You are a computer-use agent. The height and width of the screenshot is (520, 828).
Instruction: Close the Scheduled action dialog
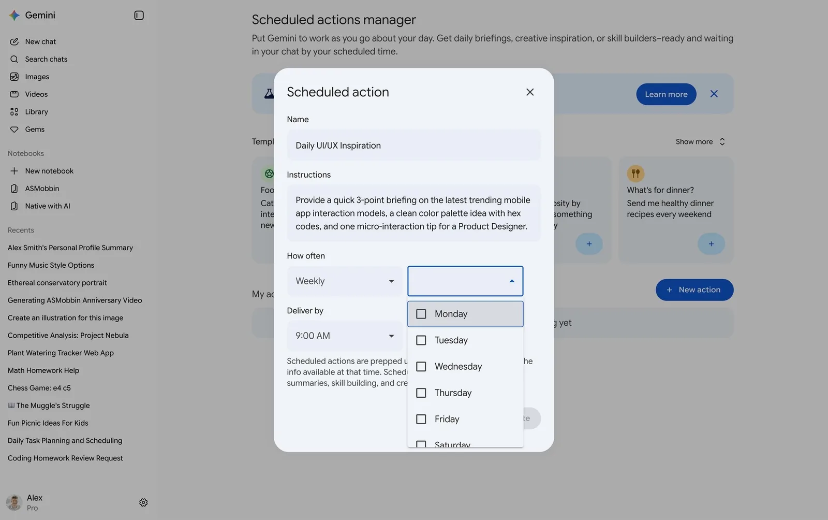click(530, 92)
